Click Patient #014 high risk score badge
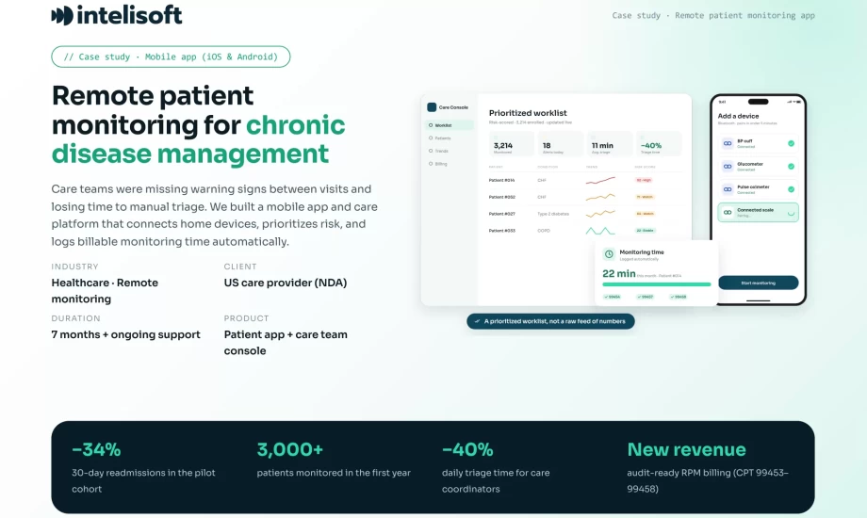The height and width of the screenshot is (518, 867). click(x=645, y=180)
